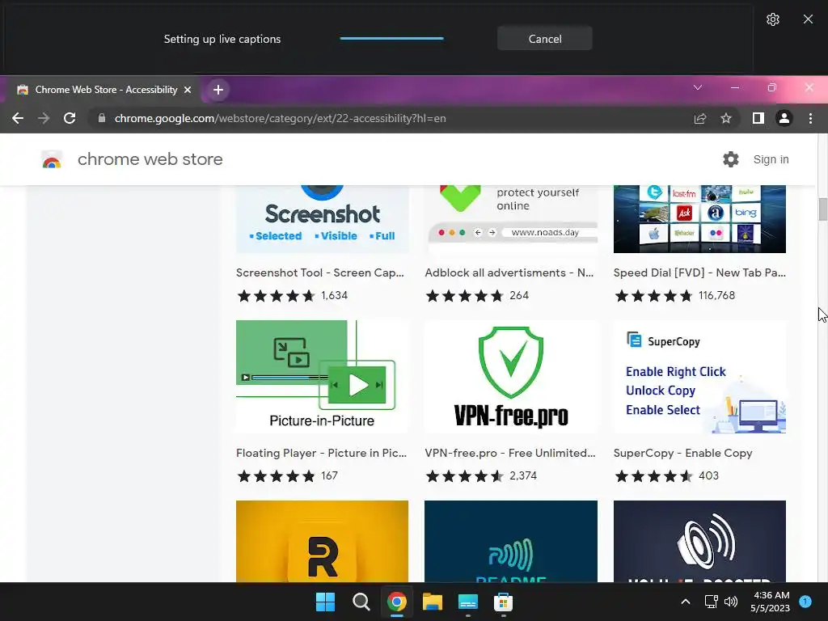Open Floating Player Picture-in-Picture thumbnail

322,377
